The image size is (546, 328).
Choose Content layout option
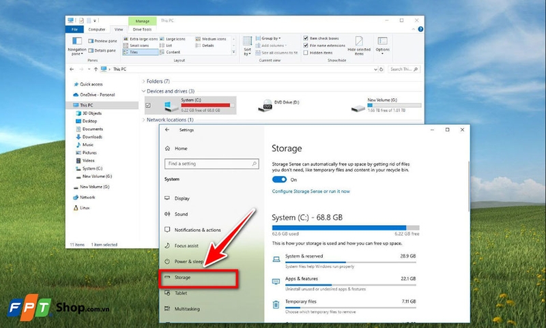click(170, 53)
